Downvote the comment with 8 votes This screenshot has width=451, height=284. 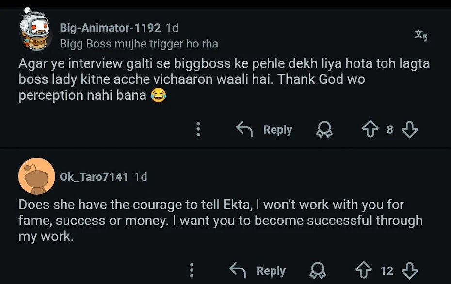tap(410, 129)
